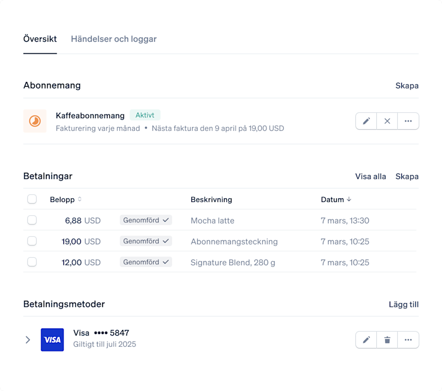Screen dimensions: 442x391
Task: Select all payments with header checkbox
Action: coord(32,199)
